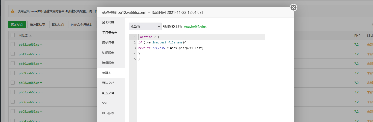Viewport: 373px width, 122px height.
Task: Toggle the select-all checkbox in table header
Action: (x=13, y=35)
